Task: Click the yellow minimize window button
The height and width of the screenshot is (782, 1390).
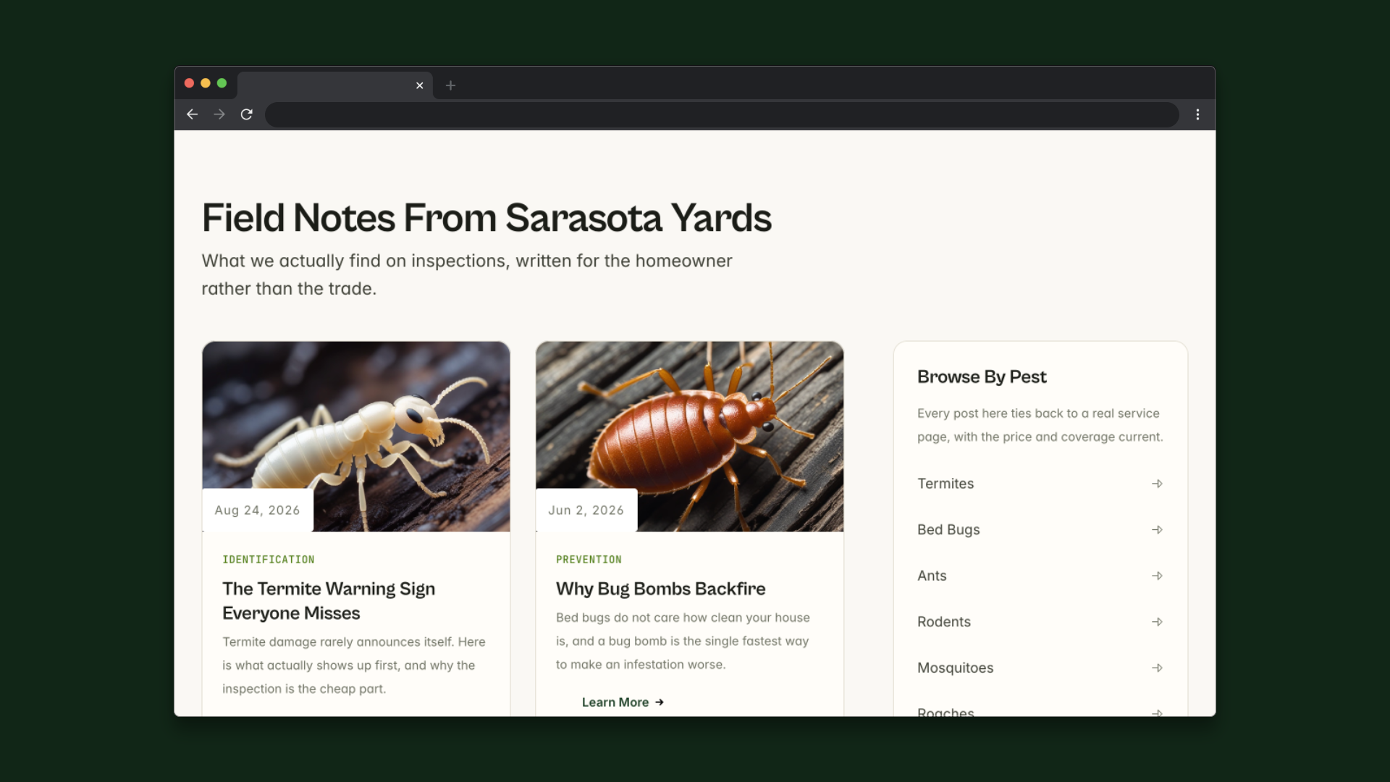Action: point(206,83)
